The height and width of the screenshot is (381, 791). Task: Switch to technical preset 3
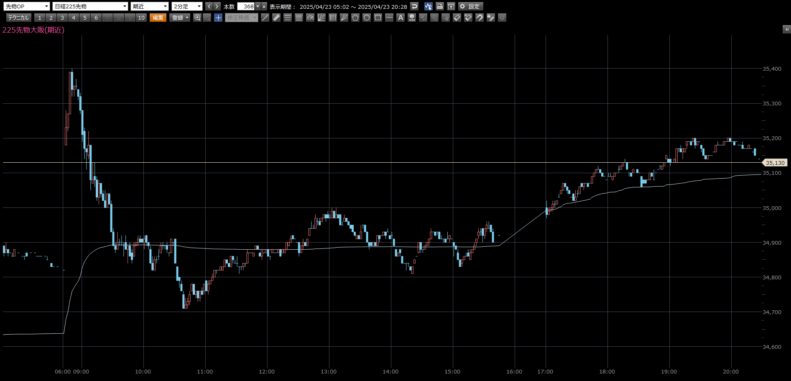[62, 18]
